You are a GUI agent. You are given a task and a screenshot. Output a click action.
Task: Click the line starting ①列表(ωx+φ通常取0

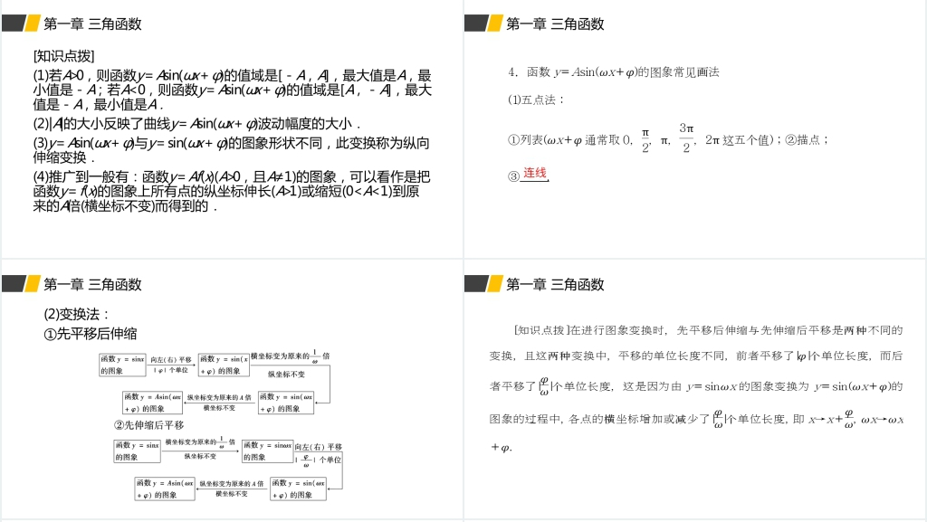coord(668,139)
